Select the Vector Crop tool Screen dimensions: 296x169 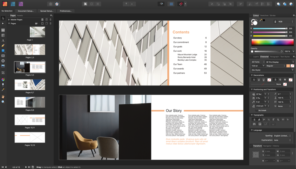point(3,73)
